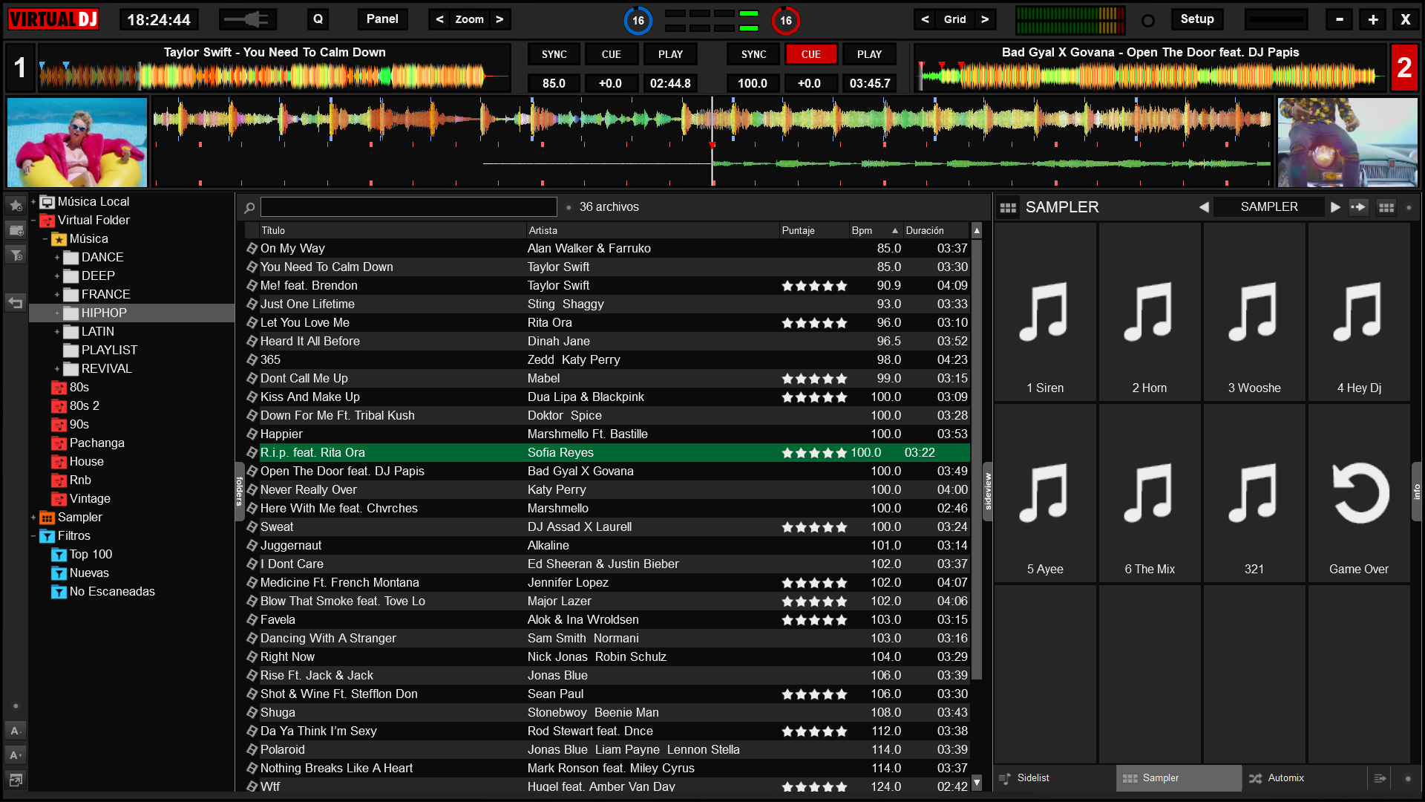Click the add virtual folder icon
The width and height of the screenshot is (1425, 802).
pos(16,231)
